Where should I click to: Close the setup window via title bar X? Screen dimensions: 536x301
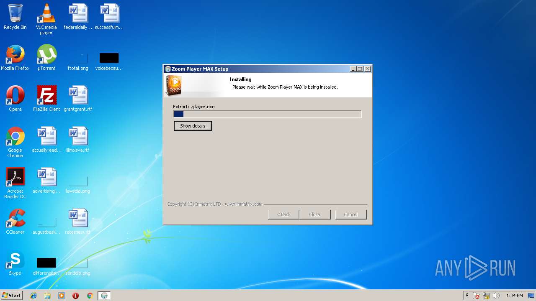point(368,69)
